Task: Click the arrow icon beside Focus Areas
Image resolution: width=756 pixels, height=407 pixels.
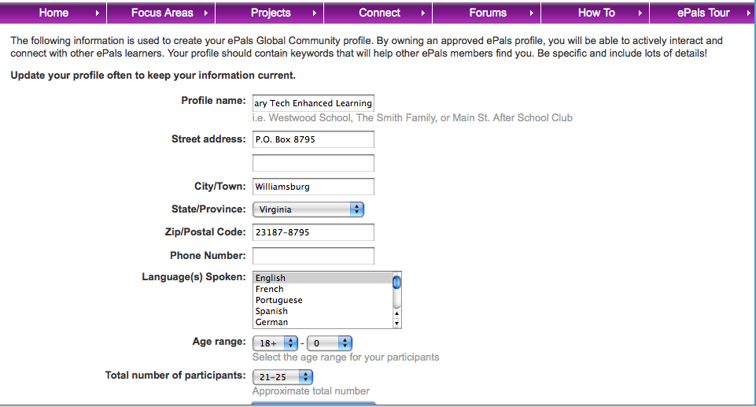Action: (206, 13)
